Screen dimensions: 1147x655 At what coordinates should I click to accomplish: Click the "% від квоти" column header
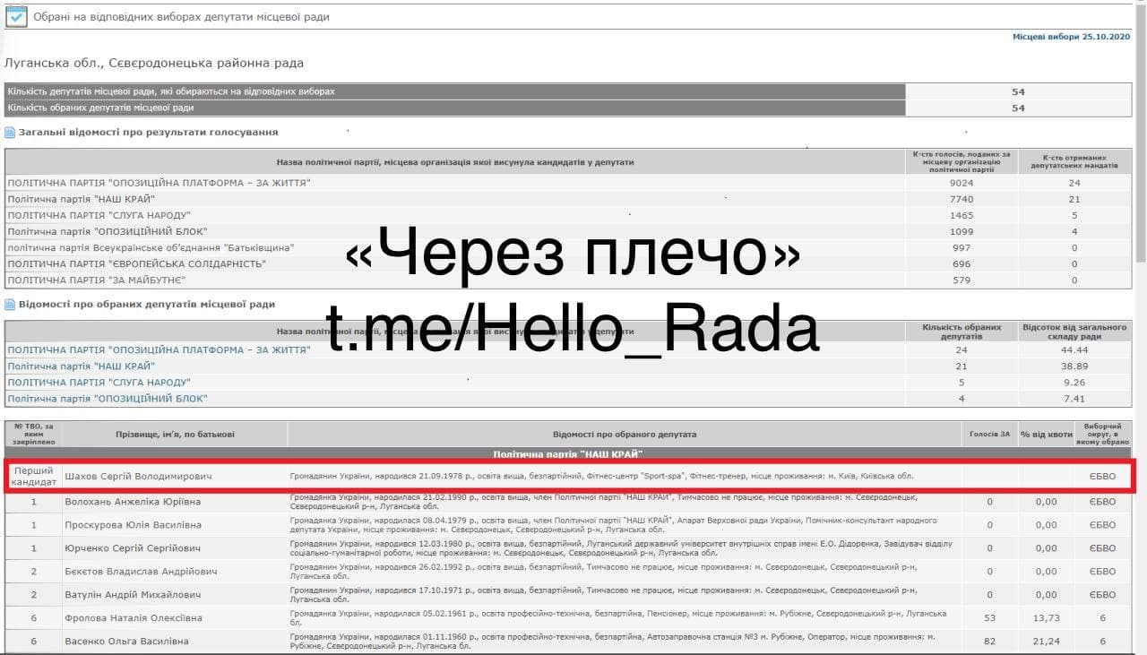1047,435
